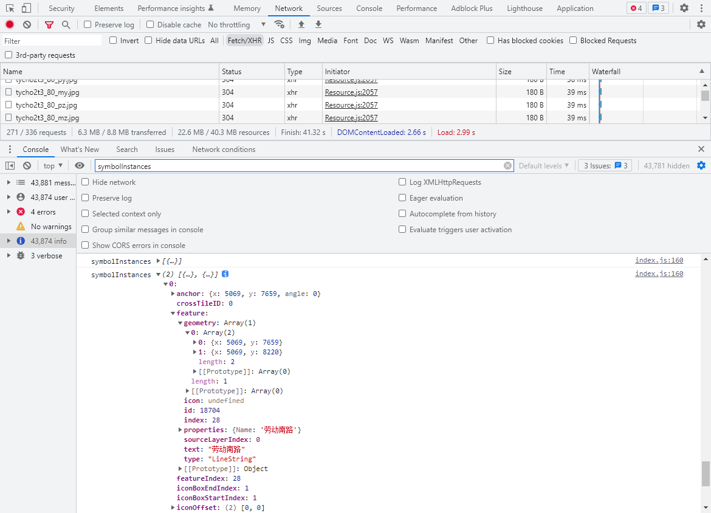
Task: Open the No throttling dropdown
Action: point(237,24)
